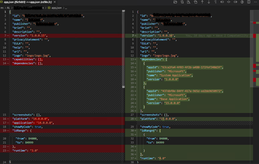The height and width of the screenshot is (164, 259).
Task: Click "from": 84000 in the left pane
Action: 27,138
